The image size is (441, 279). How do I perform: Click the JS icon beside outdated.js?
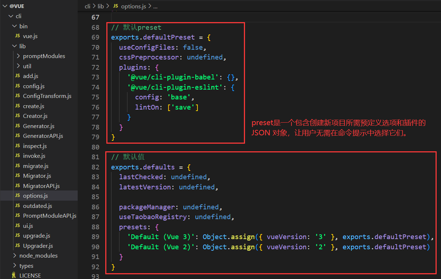pos(17,206)
